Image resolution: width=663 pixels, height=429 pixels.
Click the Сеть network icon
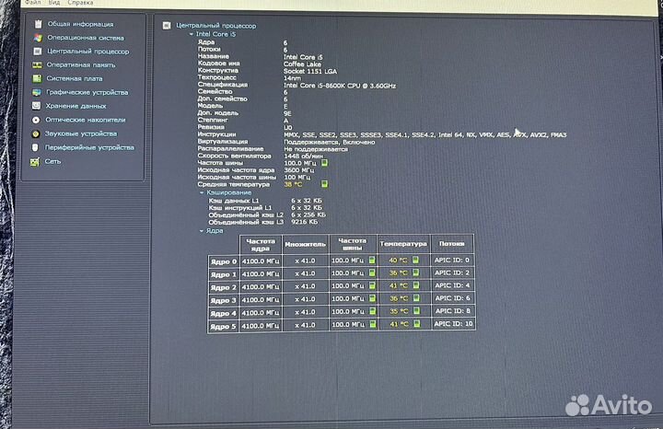34,162
